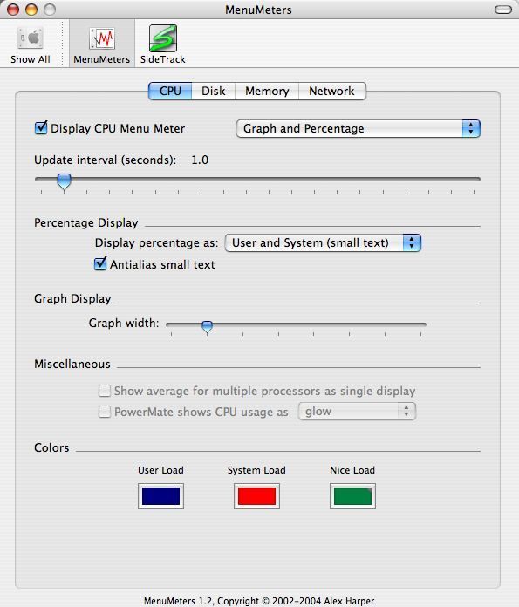The image size is (519, 607).
Task: Click the System Load red color swatch
Action: [256, 496]
